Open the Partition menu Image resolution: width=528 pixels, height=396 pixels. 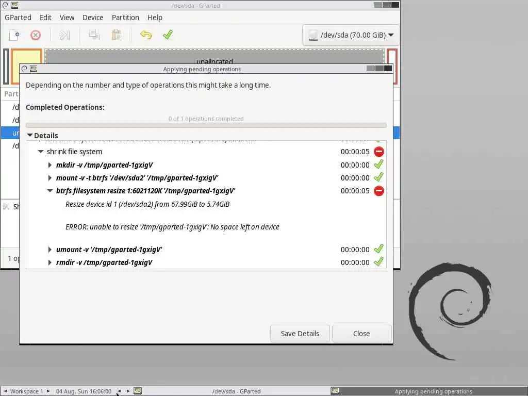tap(125, 18)
